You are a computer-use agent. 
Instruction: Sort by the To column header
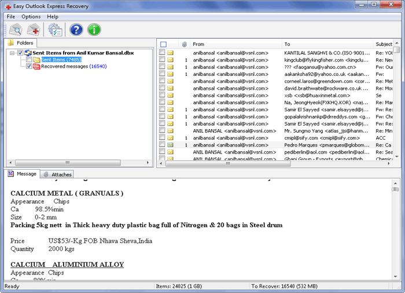(327, 44)
